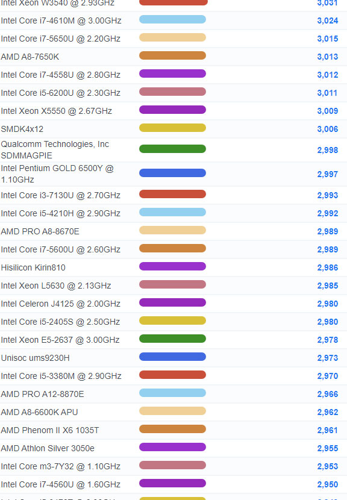Click score 3,009 for Xeon X5550
Screen dimensions: 347x500
[x=328, y=111]
